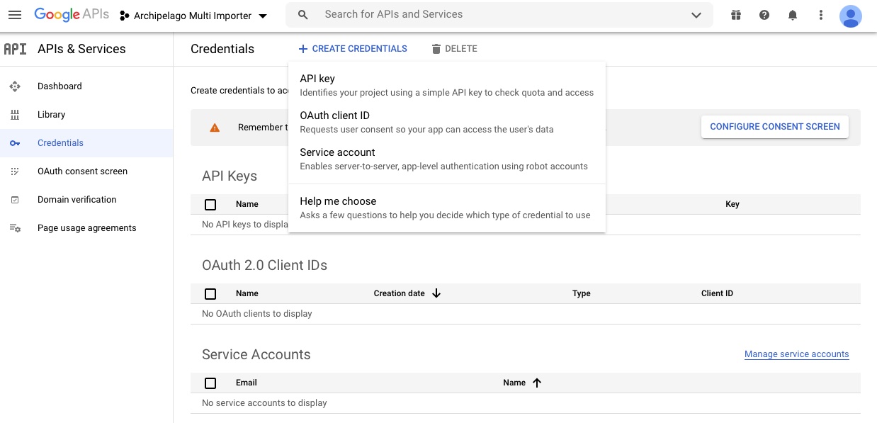Click the DELETE trash button

(454, 49)
